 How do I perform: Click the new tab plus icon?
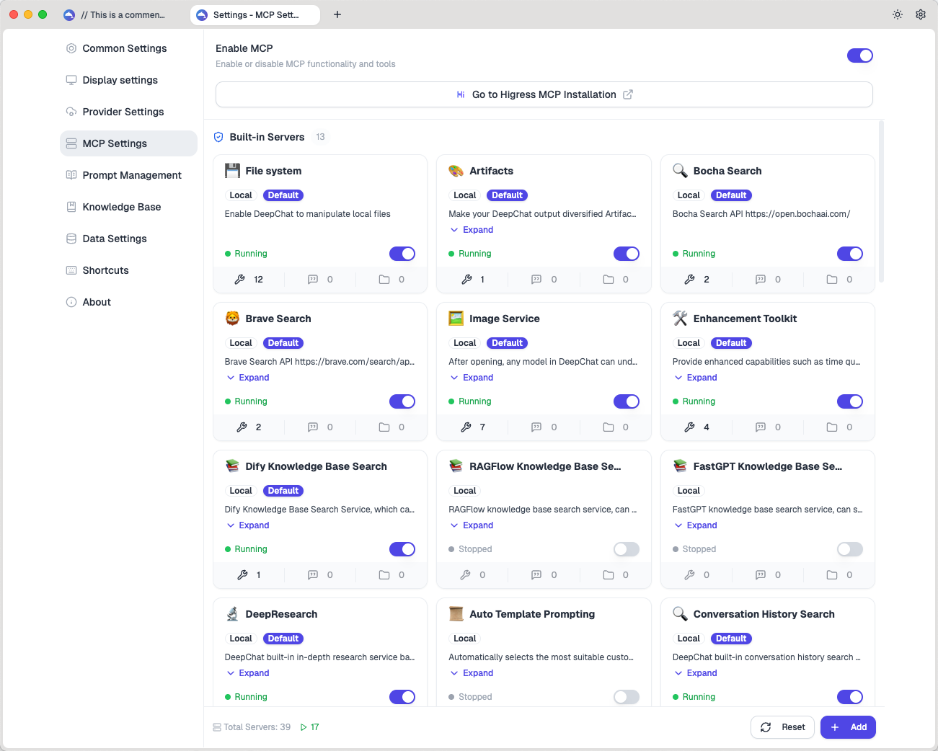click(337, 14)
